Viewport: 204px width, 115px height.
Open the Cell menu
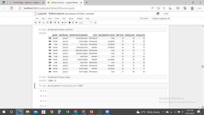[x=64, y=19]
